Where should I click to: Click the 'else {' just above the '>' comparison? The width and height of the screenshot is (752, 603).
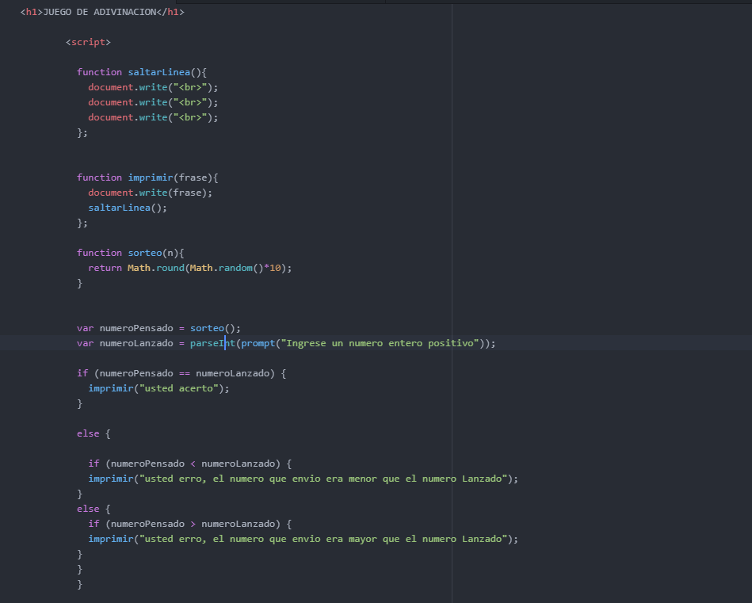[x=94, y=509]
